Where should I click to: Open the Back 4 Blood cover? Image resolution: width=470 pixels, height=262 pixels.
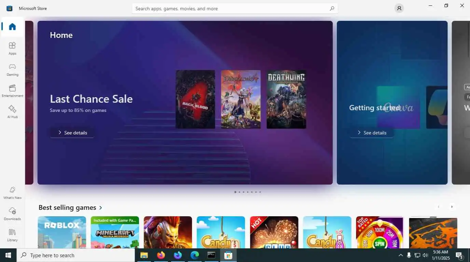click(195, 99)
